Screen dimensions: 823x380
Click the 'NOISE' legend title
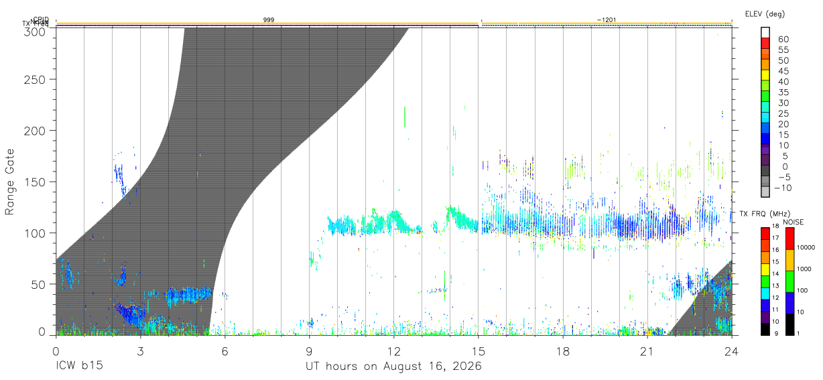click(x=794, y=222)
